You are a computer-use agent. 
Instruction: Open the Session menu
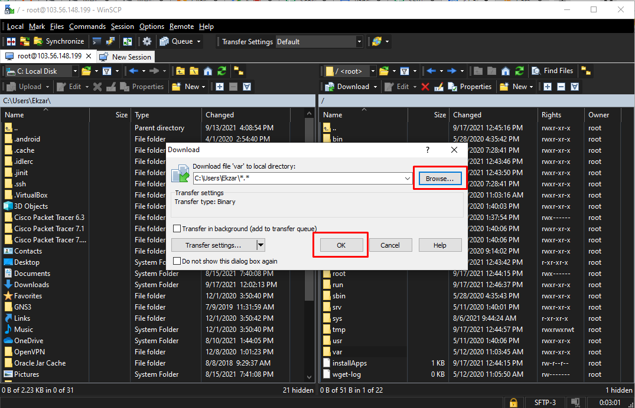click(122, 27)
